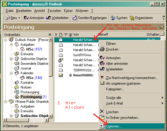The height and width of the screenshot is (131, 167).
Task: Click the Suchen toolbar button
Action: coord(119,18)
